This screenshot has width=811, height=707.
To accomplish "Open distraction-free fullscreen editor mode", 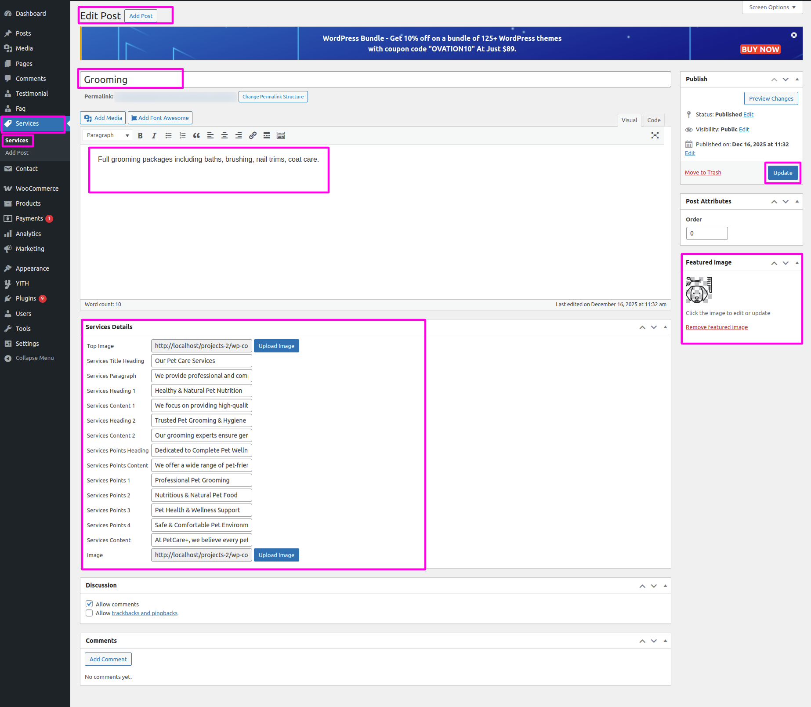I will pyautogui.click(x=655, y=136).
